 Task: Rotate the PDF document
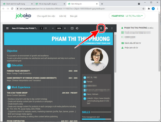[x=77, y=28]
